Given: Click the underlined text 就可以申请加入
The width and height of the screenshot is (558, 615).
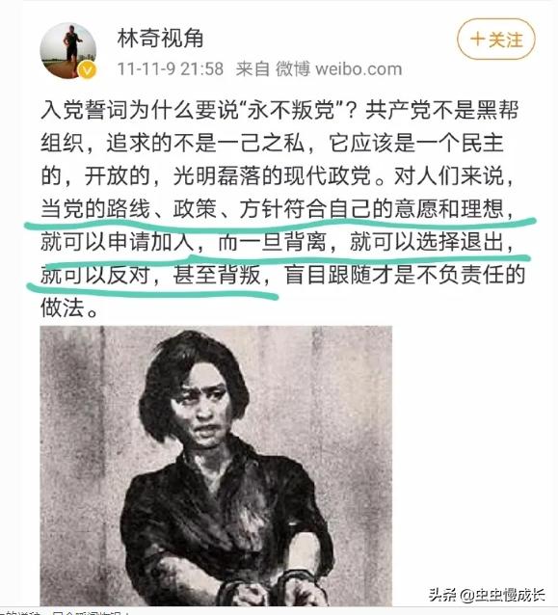Looking at the screenshot, I should [x=118, y=242].
